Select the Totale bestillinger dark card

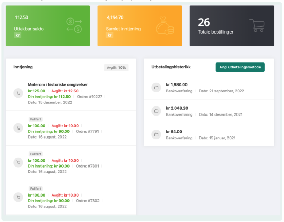tap(232, 26)
